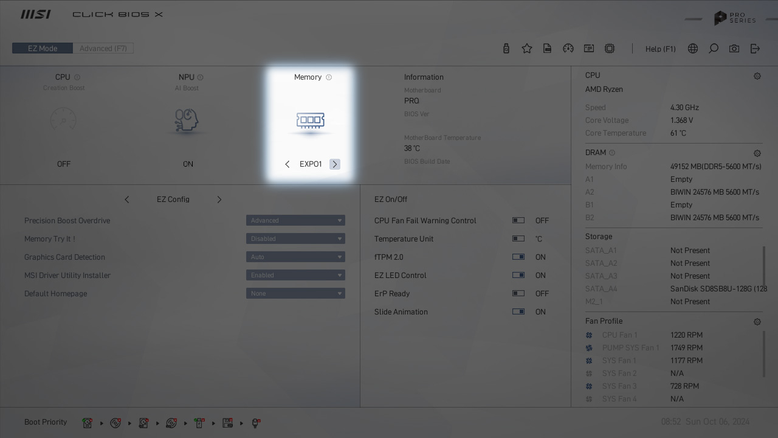Disable the fTPM 2.0 switch

[x=518, y=257]
